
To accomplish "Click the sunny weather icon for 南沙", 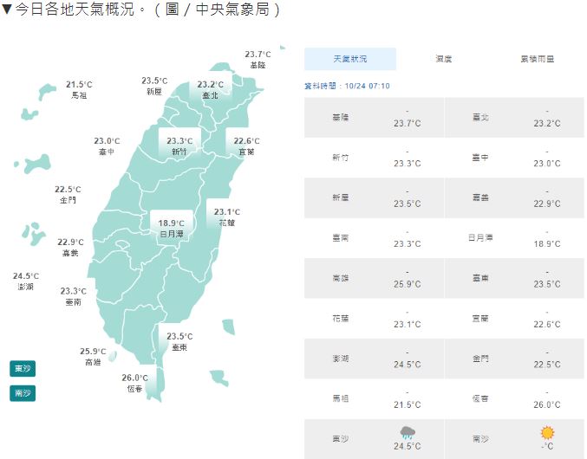I will click(546, 432).
